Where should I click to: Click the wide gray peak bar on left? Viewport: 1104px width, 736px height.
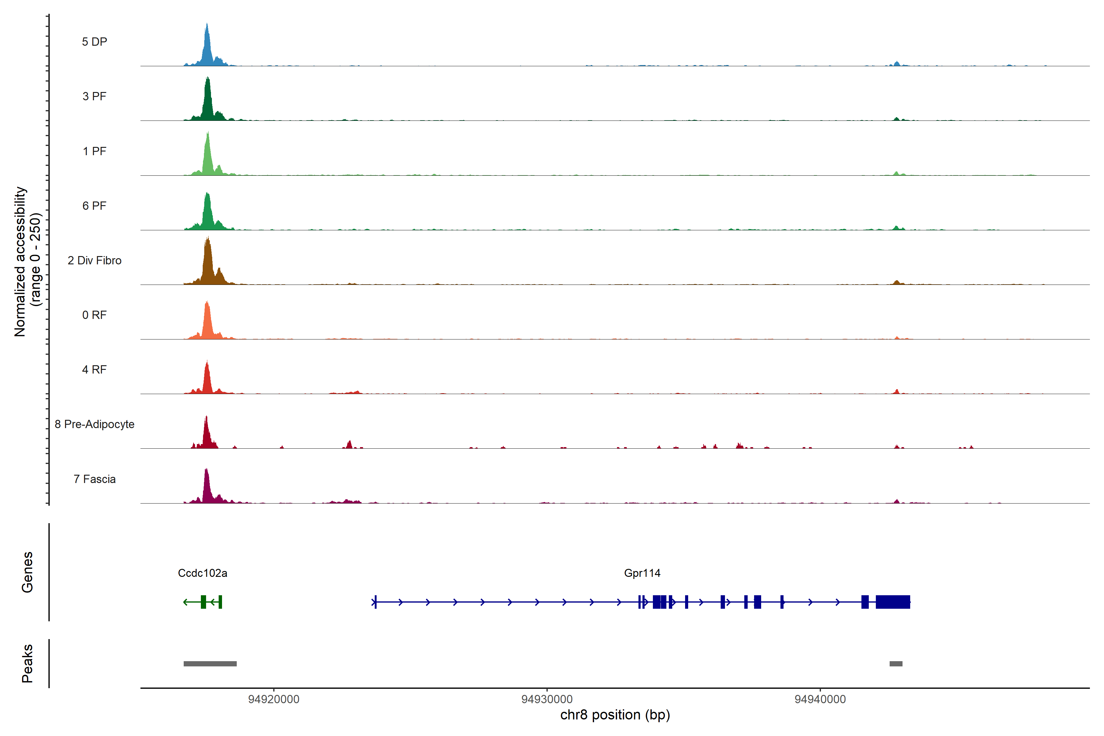pos(210,664)
